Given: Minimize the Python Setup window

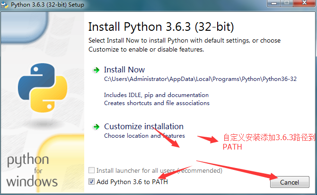Looking at the screenshot, I should (x=274, y=3).
